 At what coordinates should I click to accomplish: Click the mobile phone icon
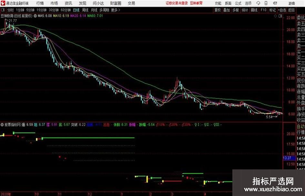click(x=266, y=3)
